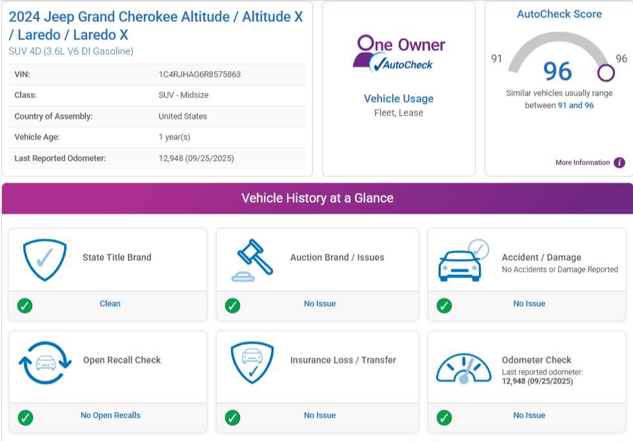The width and height of the screenshot is (633, 441).
Task: Expand the No Open Recalls details
Action: pyautogui.click(x=110, y=415)
